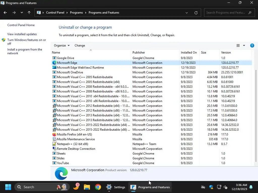
Task: Open the Windows Start menu
Action: pos(8,187)
